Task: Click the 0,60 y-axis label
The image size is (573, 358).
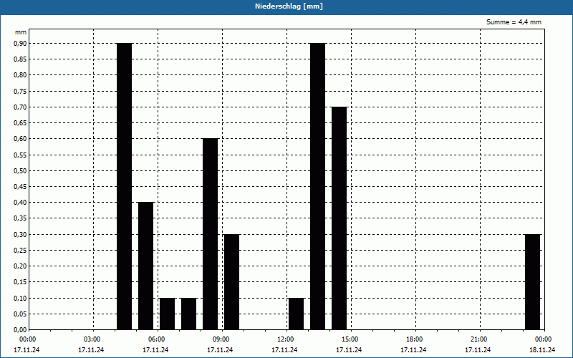Action: click(20, 139)
